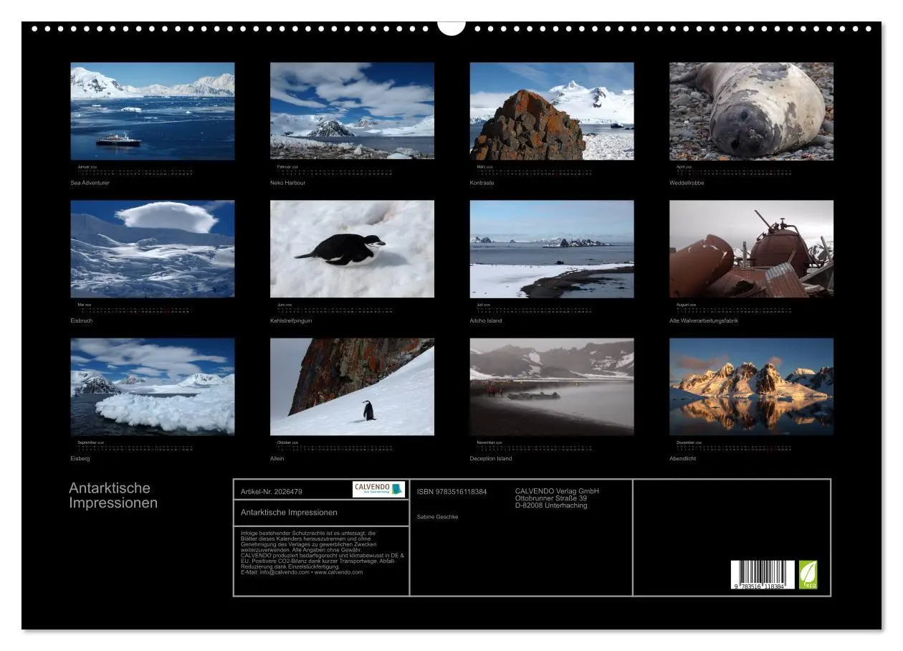Click the CALVENDO logo
This screenshot has width=903, height=651.
[378, 489]
